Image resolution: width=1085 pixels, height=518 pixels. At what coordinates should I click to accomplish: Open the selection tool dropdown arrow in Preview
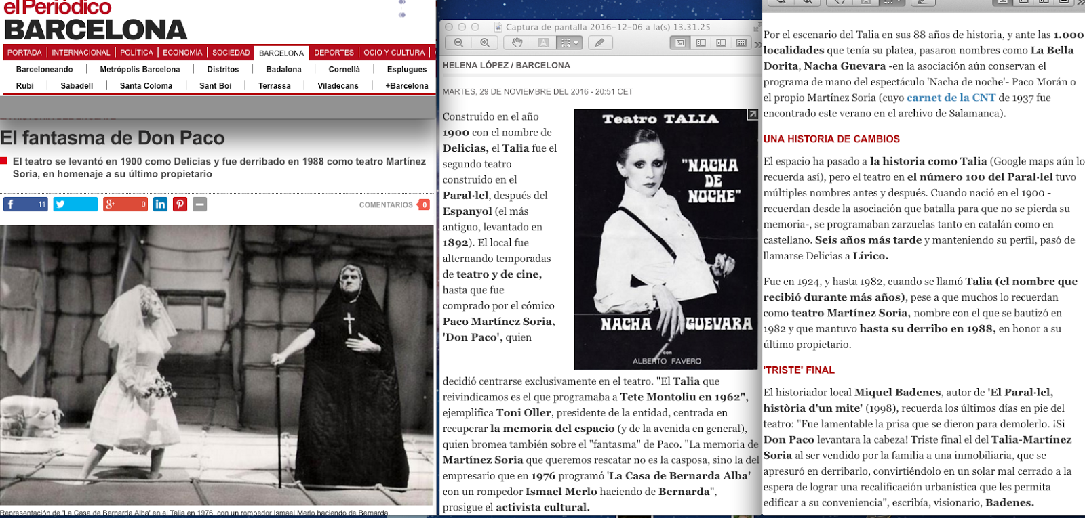pyautogui.click(x=577, y=43)
